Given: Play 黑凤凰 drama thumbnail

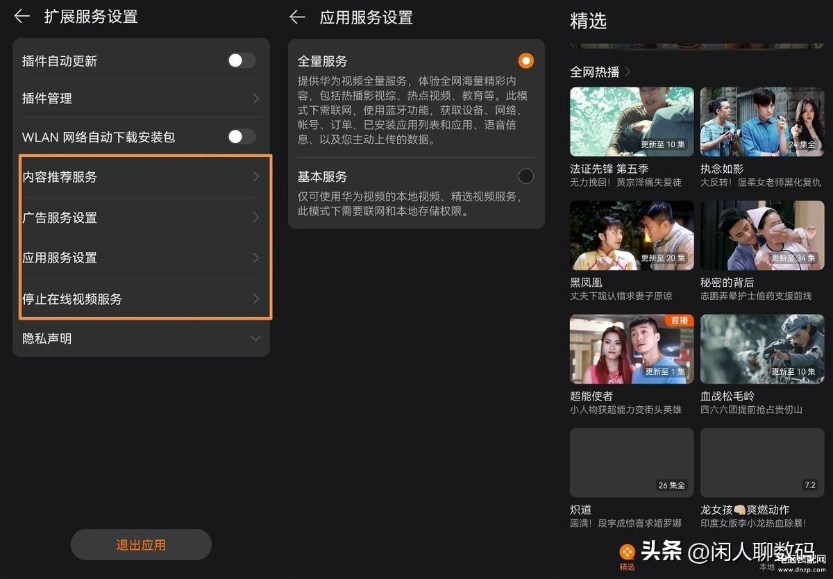Looking at the screenshot, I should pyautogui.click(x=632, y=235).
